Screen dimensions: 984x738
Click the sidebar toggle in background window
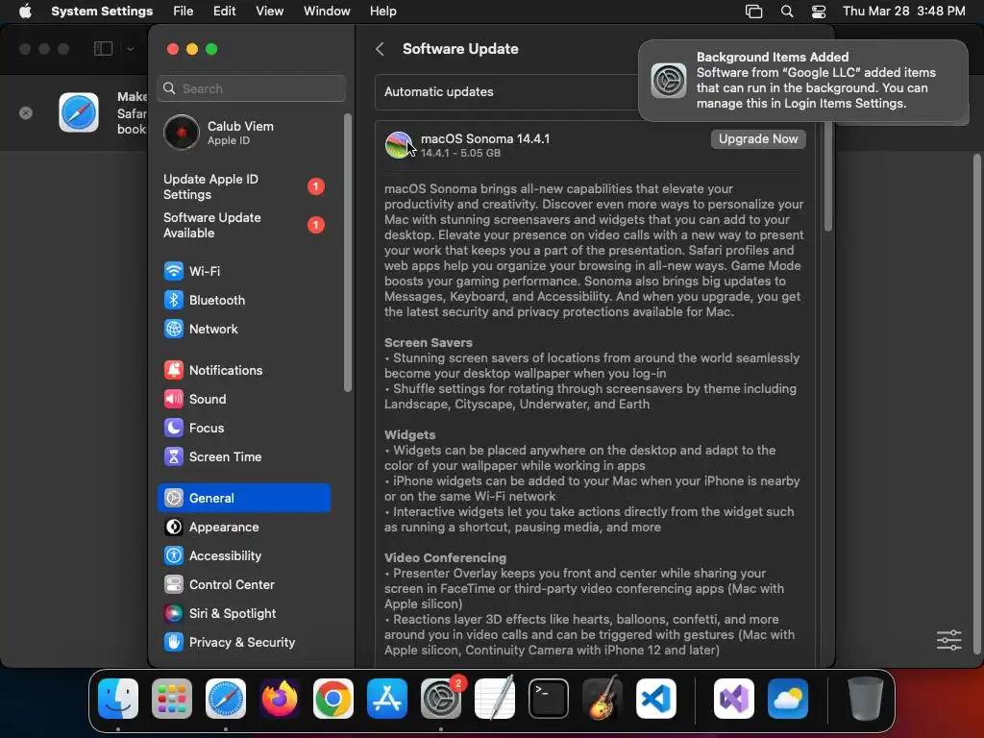[x=103, y=48]
